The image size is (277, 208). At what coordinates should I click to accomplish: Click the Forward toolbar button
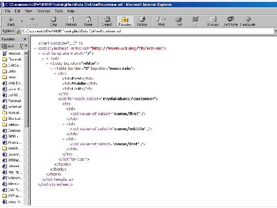pyautogui.click(x=32, y=22)
